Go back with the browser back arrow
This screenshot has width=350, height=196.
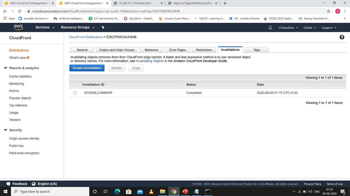pyautogui.click(x=5, y=11)
